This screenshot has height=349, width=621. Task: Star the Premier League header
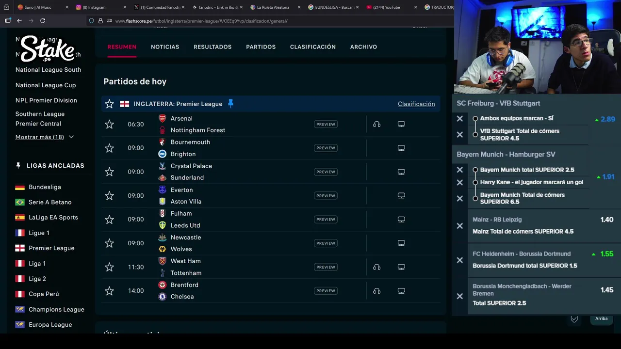pos(110,104)
